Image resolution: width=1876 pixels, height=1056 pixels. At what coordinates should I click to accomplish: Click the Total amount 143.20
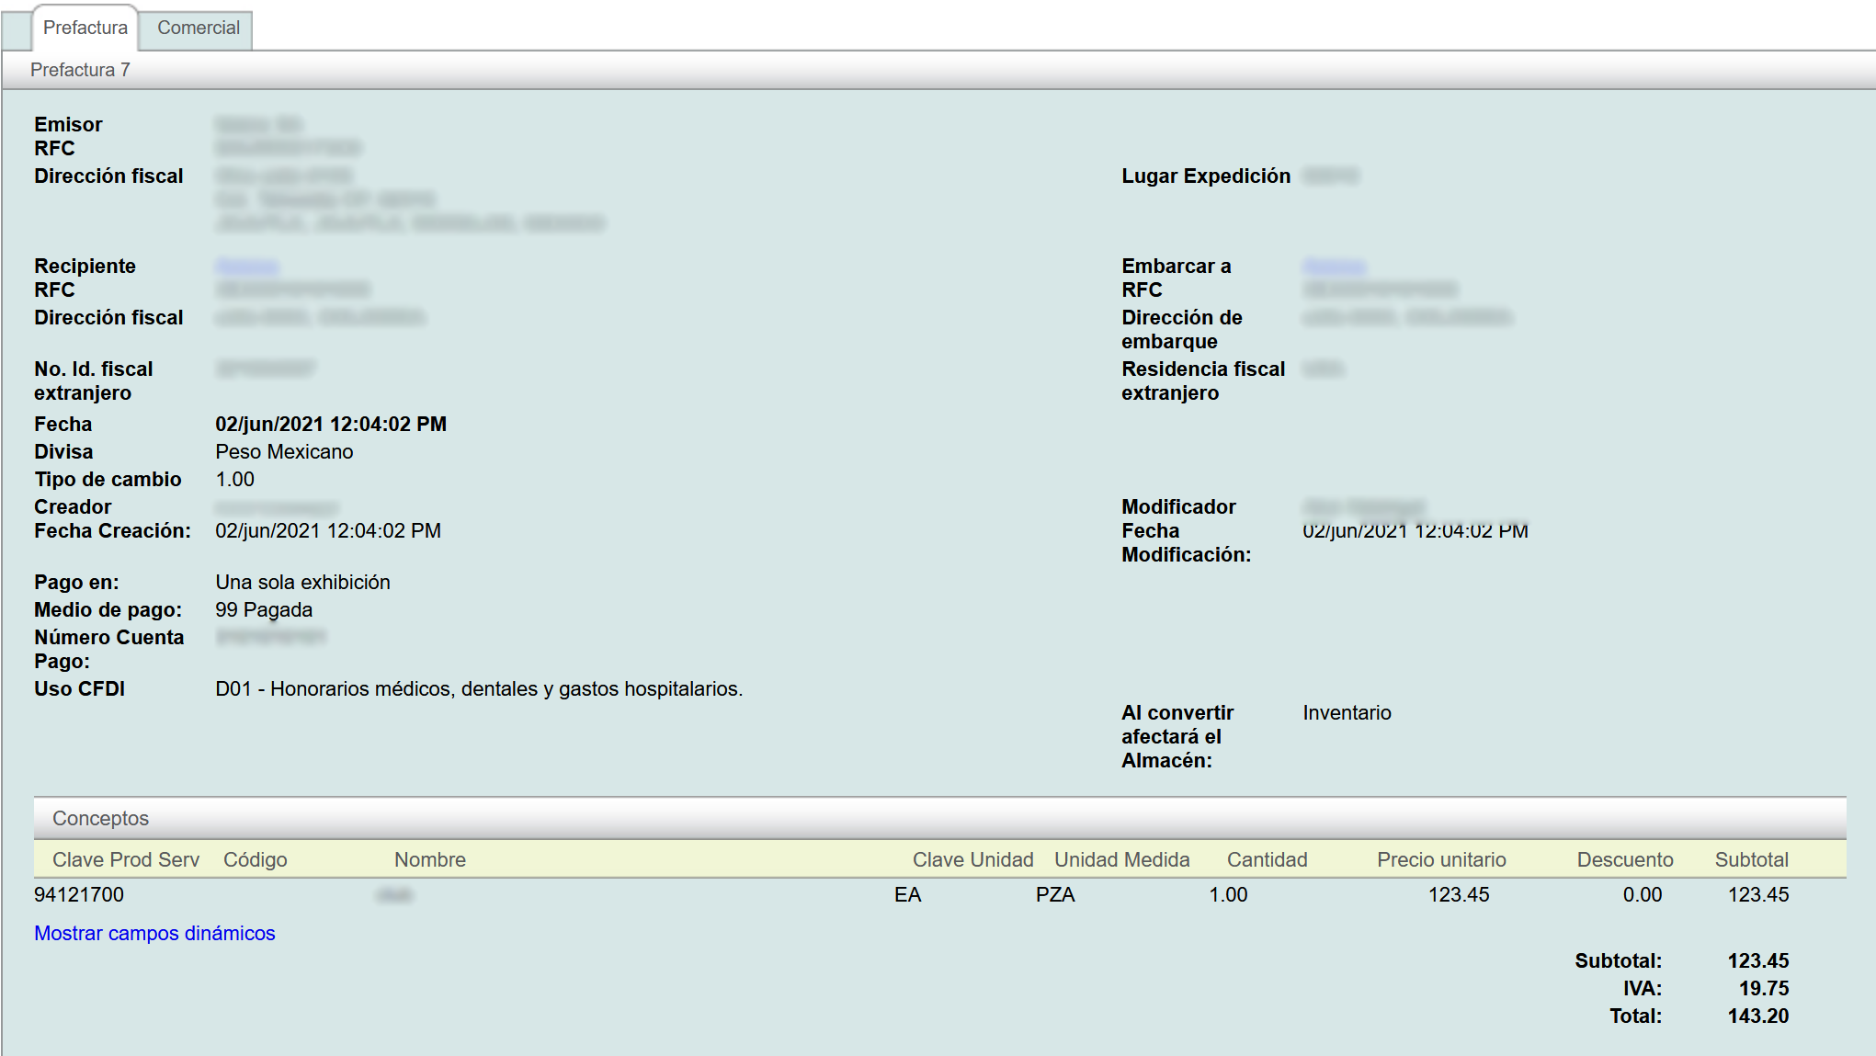pyautogui.click(x=1757, y=1016)
